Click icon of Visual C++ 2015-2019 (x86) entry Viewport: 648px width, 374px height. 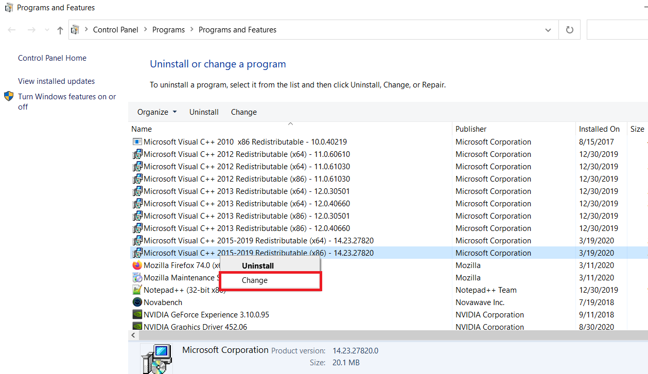pyautogui.click(x=137, y=253)
